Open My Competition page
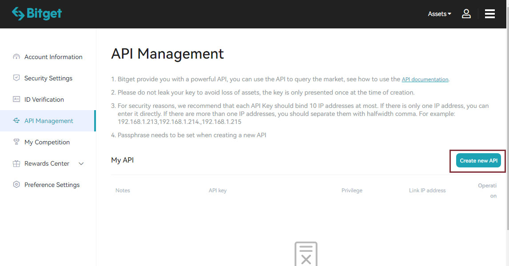Screen dimensions: 509x266 click(x=47, y=142)
